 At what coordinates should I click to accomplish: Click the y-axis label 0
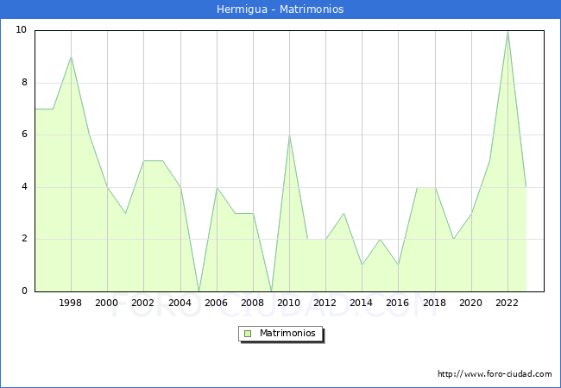click(x=23, y=291)
